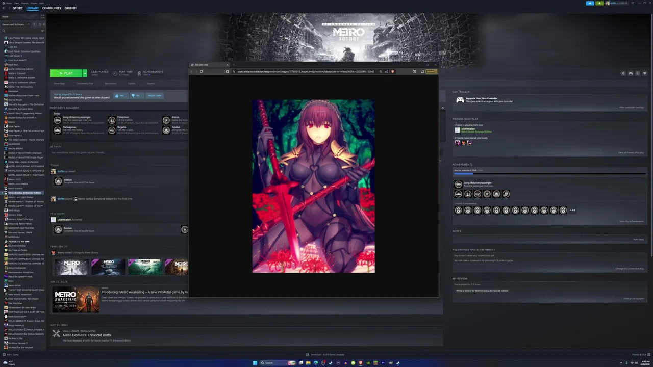This screenshot has width=653, height=367.
Task: Click the Brave shields icon in address bar
Action: pos(393,72)
